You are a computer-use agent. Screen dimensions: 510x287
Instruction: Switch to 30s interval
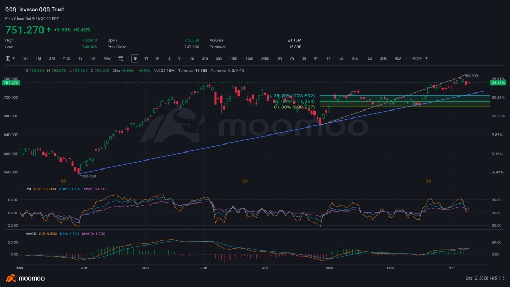coord(384,58)
